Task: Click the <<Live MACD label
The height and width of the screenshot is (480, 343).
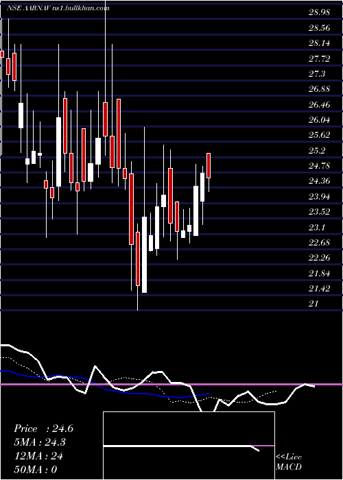Action: coord(289,461)
